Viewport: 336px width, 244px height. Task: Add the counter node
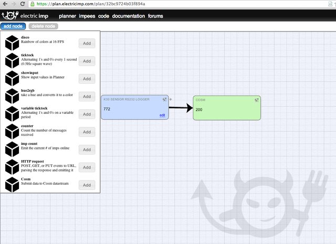pos(87,132)
